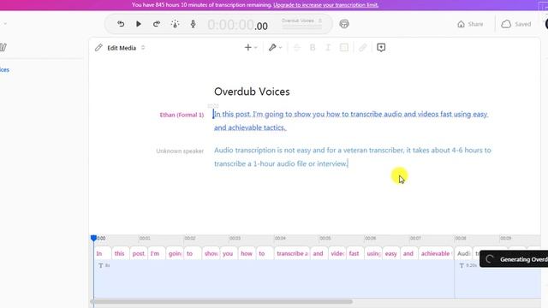Click the redo button in transport bar
The image size is (548, 308).
pyautogui.click(x=157, y=24)
